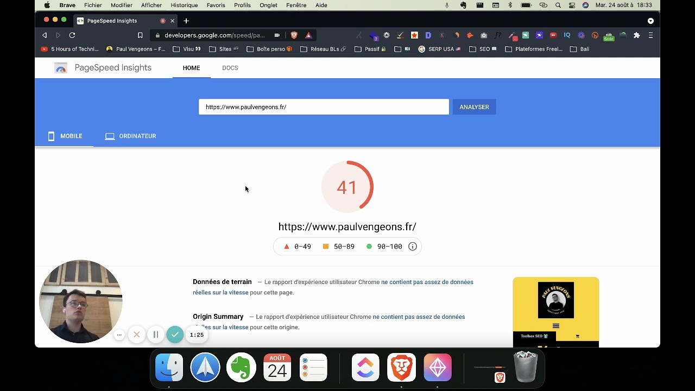695x391 pixels.
Task: Expand the Visu bookmarks folder
Action: point(187,49)
